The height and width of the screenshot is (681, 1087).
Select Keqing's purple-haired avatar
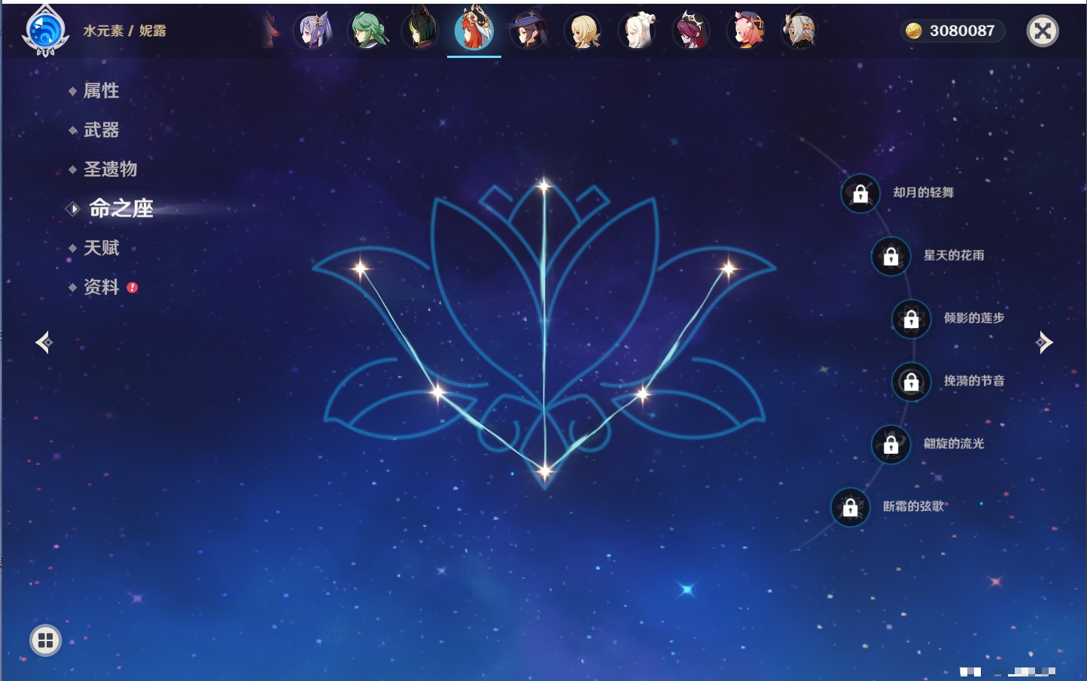coord(313,31)
